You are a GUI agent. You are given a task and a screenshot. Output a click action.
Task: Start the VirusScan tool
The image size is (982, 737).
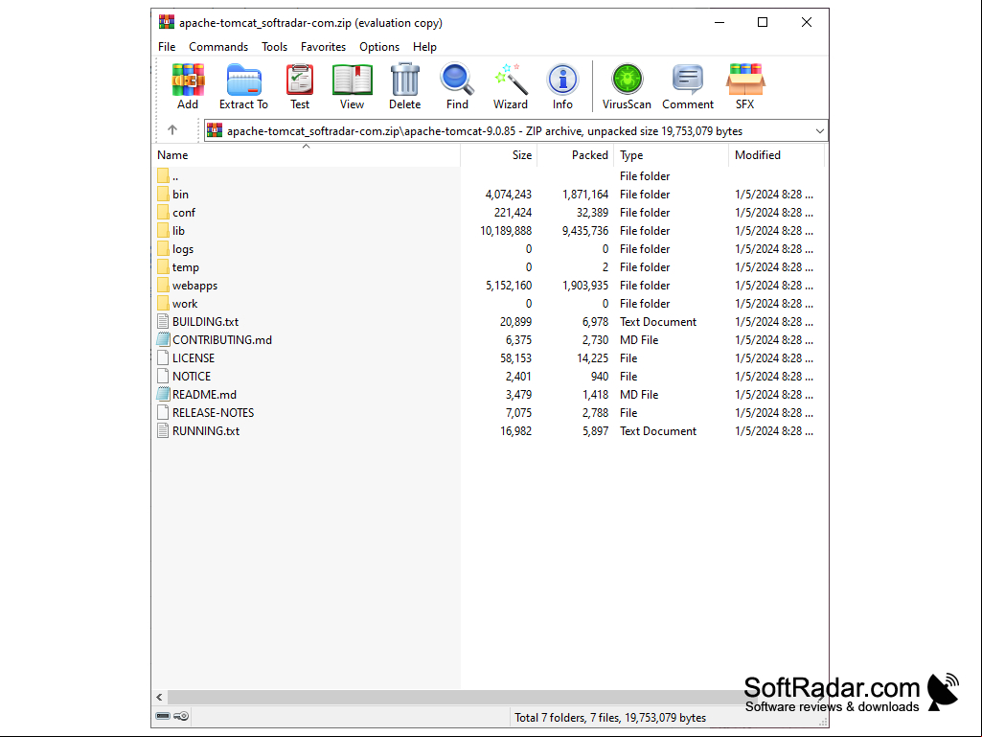pyautogui.click(x=627, y=86)
